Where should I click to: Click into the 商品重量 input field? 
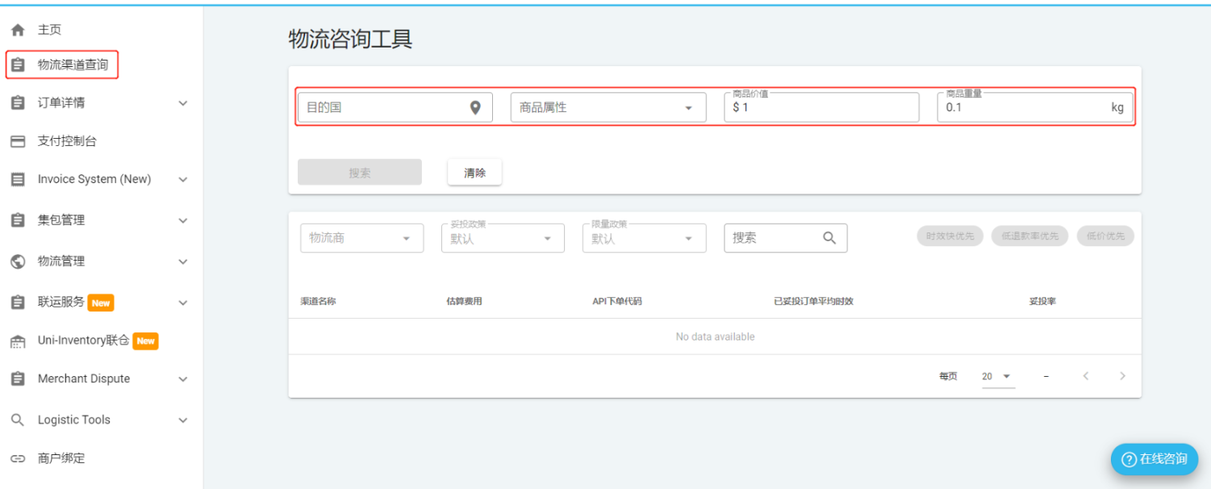[1025, 107]
